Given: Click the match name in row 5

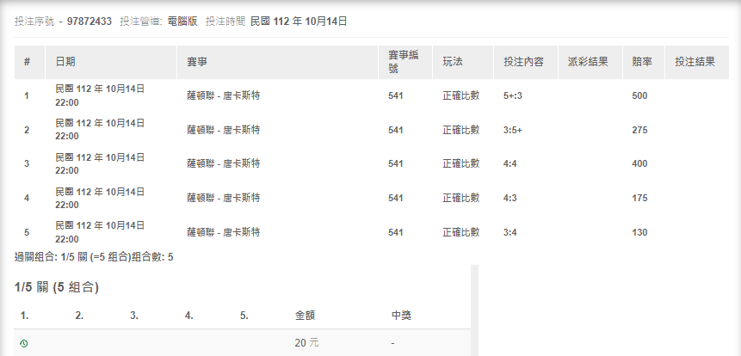Looking at the screenshot, I should [223, 232].
